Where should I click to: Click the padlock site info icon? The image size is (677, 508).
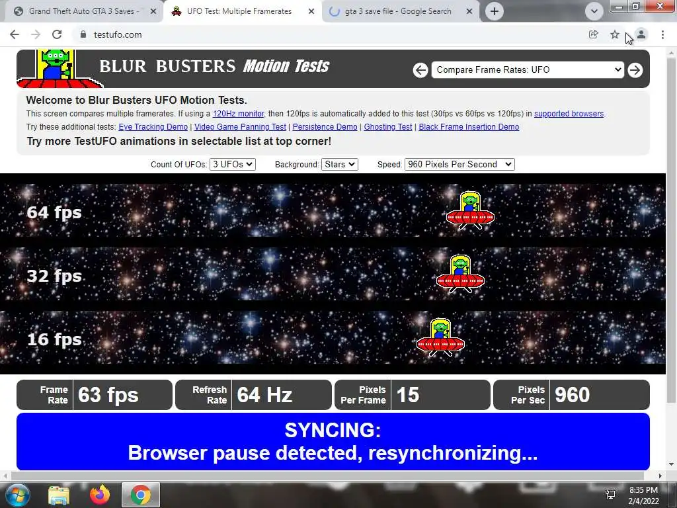[83, 34]
